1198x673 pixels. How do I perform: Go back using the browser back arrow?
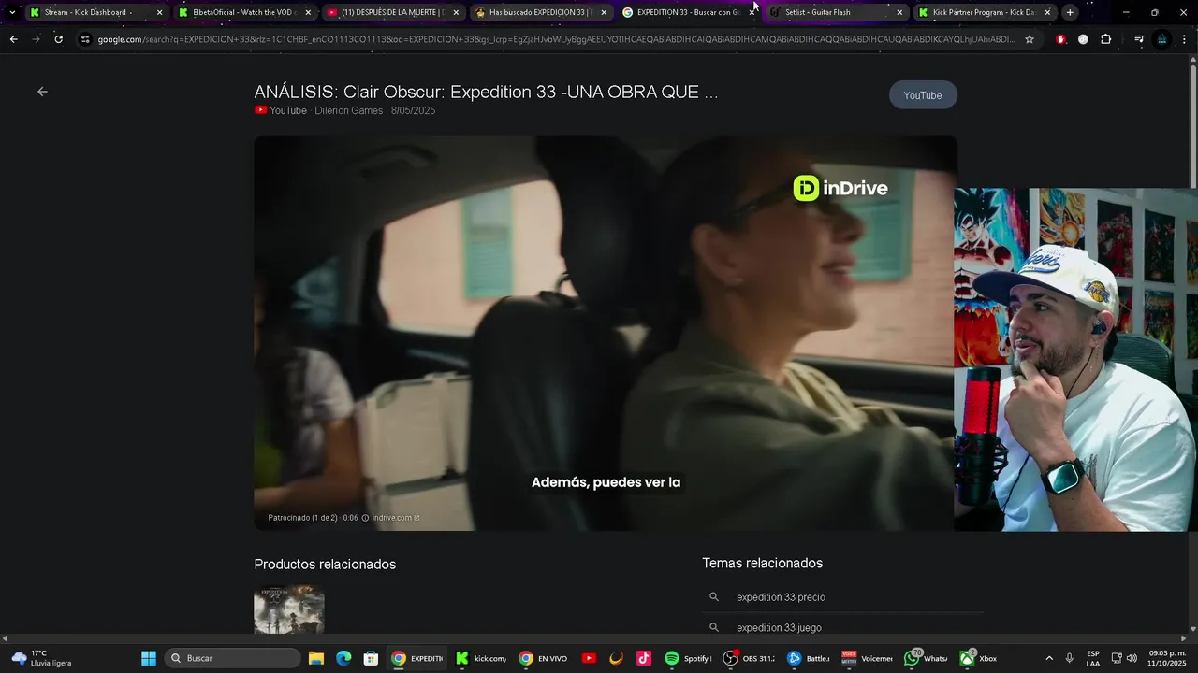coord(13,39)
